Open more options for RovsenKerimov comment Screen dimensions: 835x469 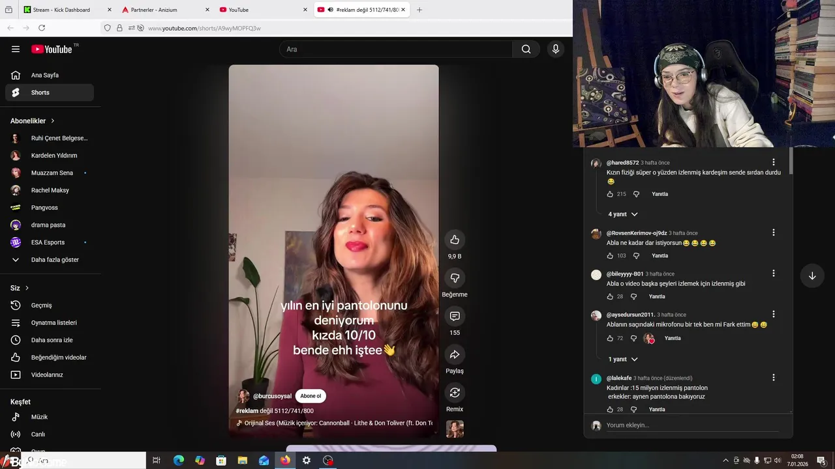coord(774,233)
